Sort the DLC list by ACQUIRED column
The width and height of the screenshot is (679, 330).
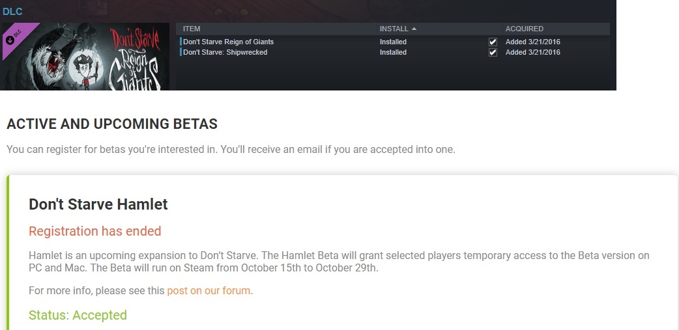point(524,29)
